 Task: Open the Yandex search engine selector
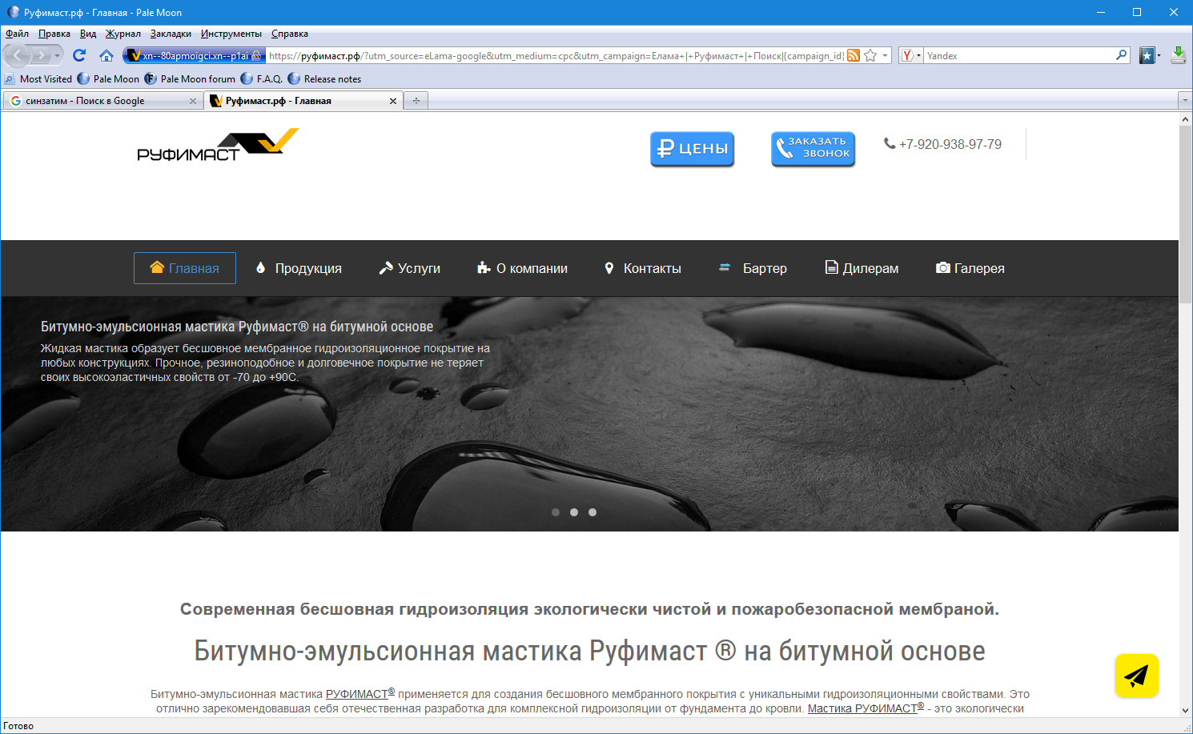click(x=911, y=56)
